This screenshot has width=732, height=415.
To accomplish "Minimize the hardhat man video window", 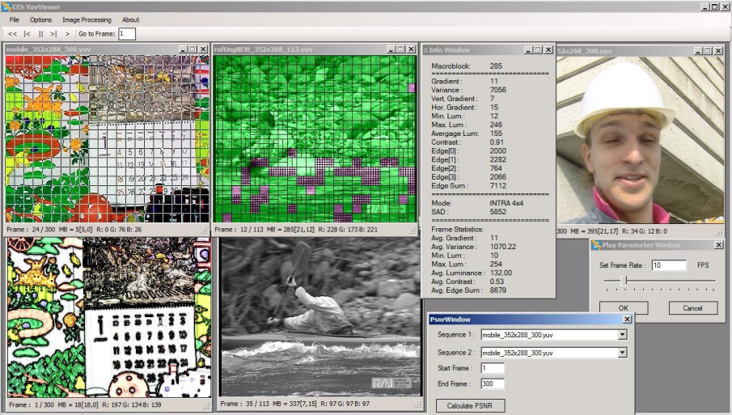I will [698, 51].
